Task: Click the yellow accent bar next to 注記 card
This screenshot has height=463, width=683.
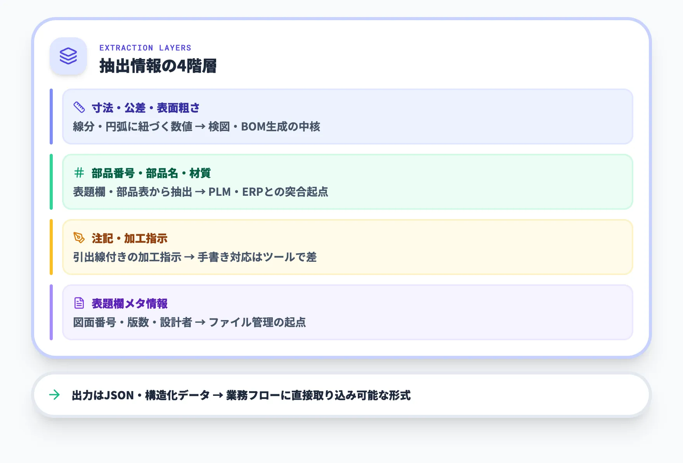Action: tap(52, 247)
